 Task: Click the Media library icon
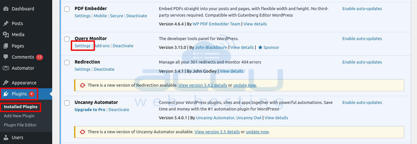pos(6,35)
